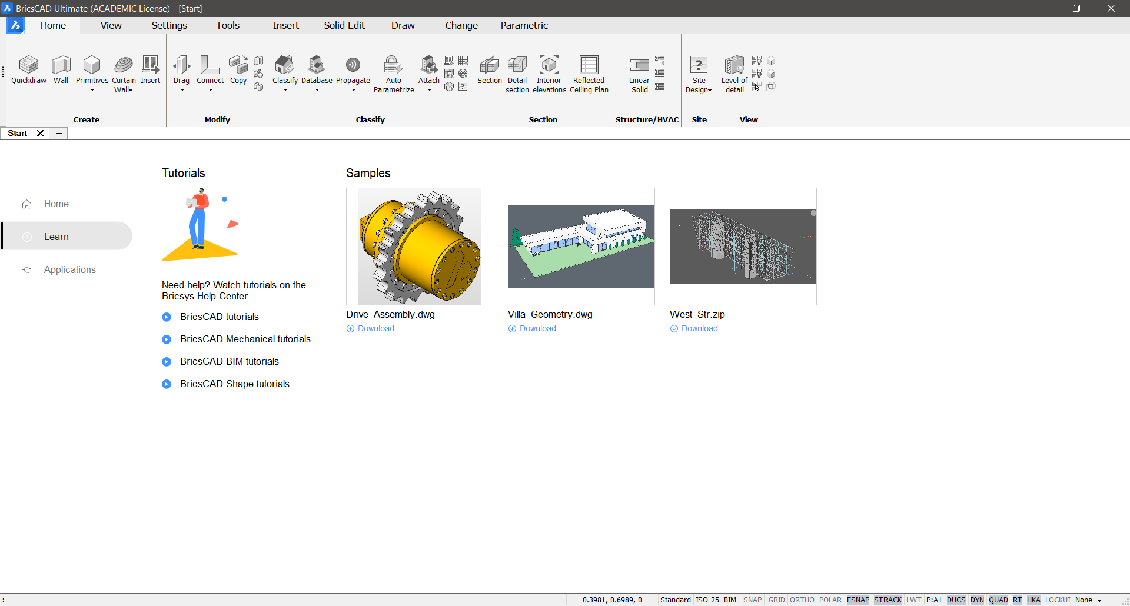Screen dimensions: 1130x606
Task: Select the Wall tool
Action: pos(61,70)
